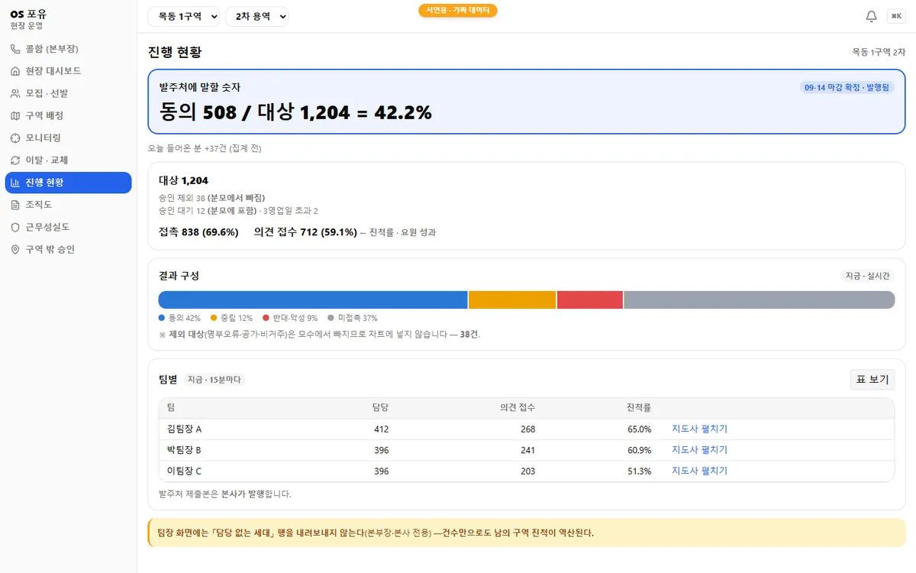Image resolution: width=916 pixels, height=573 pixels.
Task: Click the 지금 · 실시간 tag
Action: tap(866, 276)
